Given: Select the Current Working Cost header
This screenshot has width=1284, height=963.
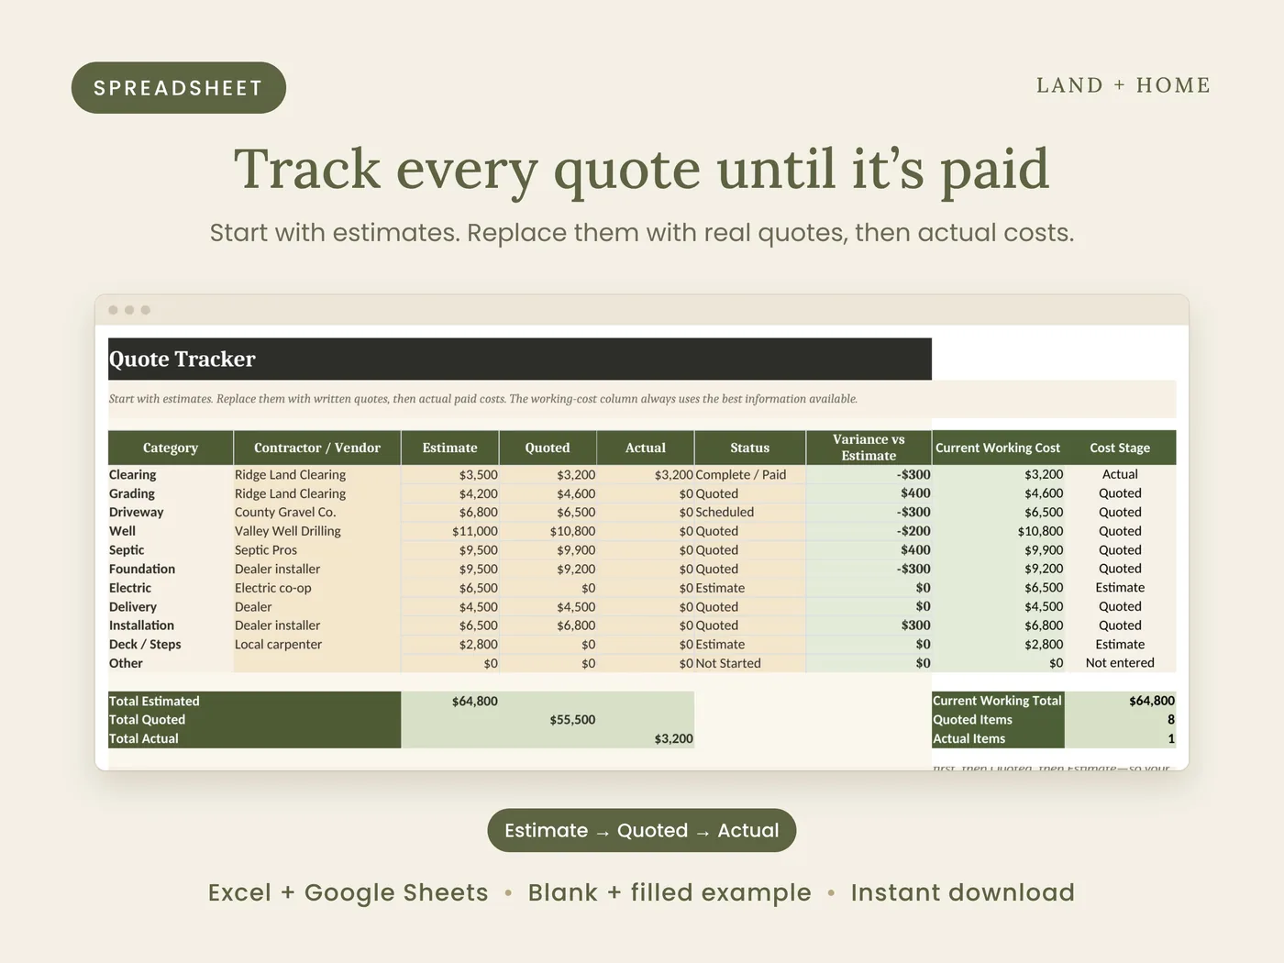Looking at the screenshot, I should (x=998, y=448).
